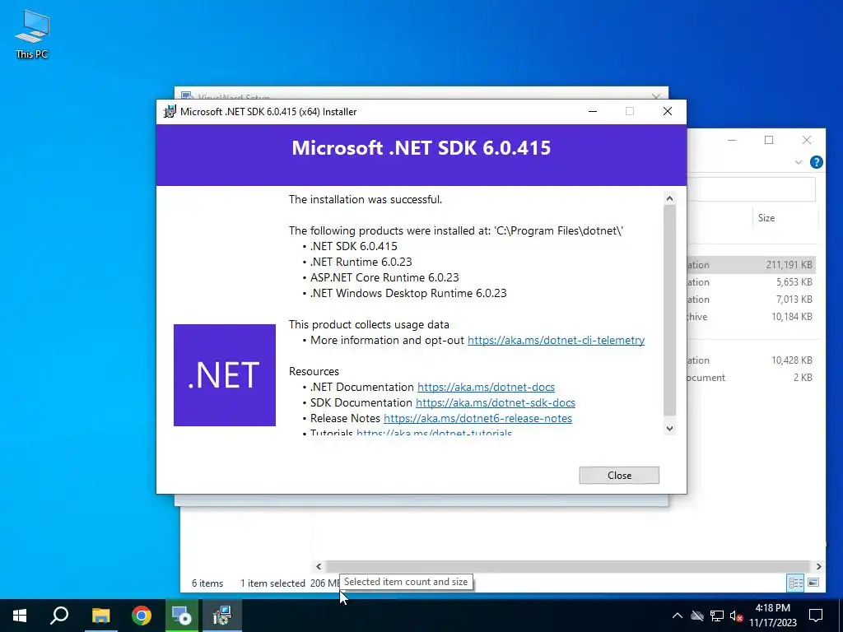
Task: Select the 7,013 KB file row
Action: [751, 300]
